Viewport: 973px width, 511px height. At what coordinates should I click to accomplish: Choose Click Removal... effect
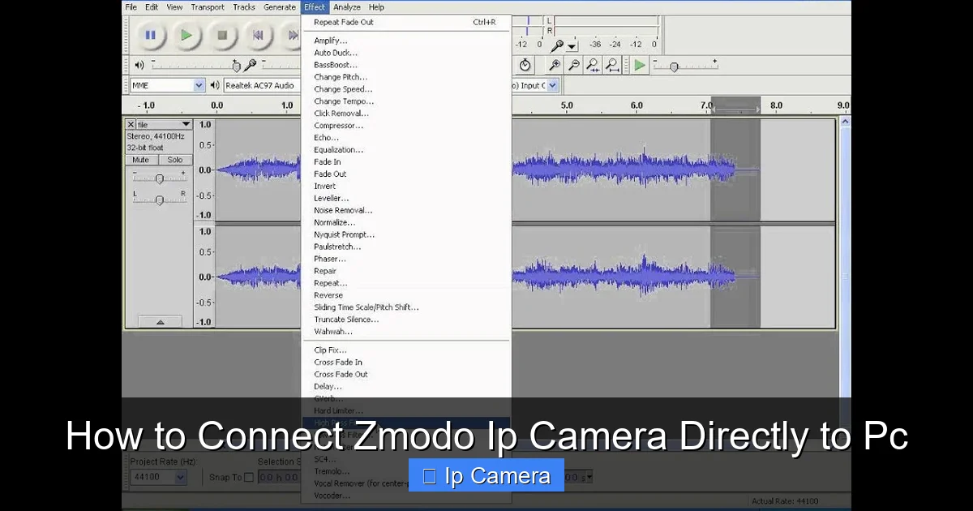tap(406, 114)
